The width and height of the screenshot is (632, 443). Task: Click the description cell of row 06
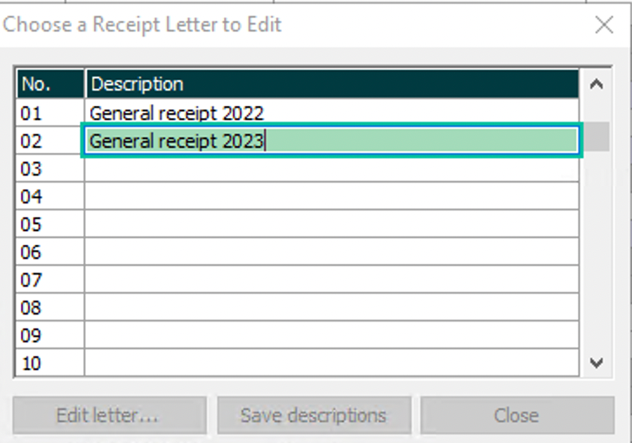tap(332, 252)
